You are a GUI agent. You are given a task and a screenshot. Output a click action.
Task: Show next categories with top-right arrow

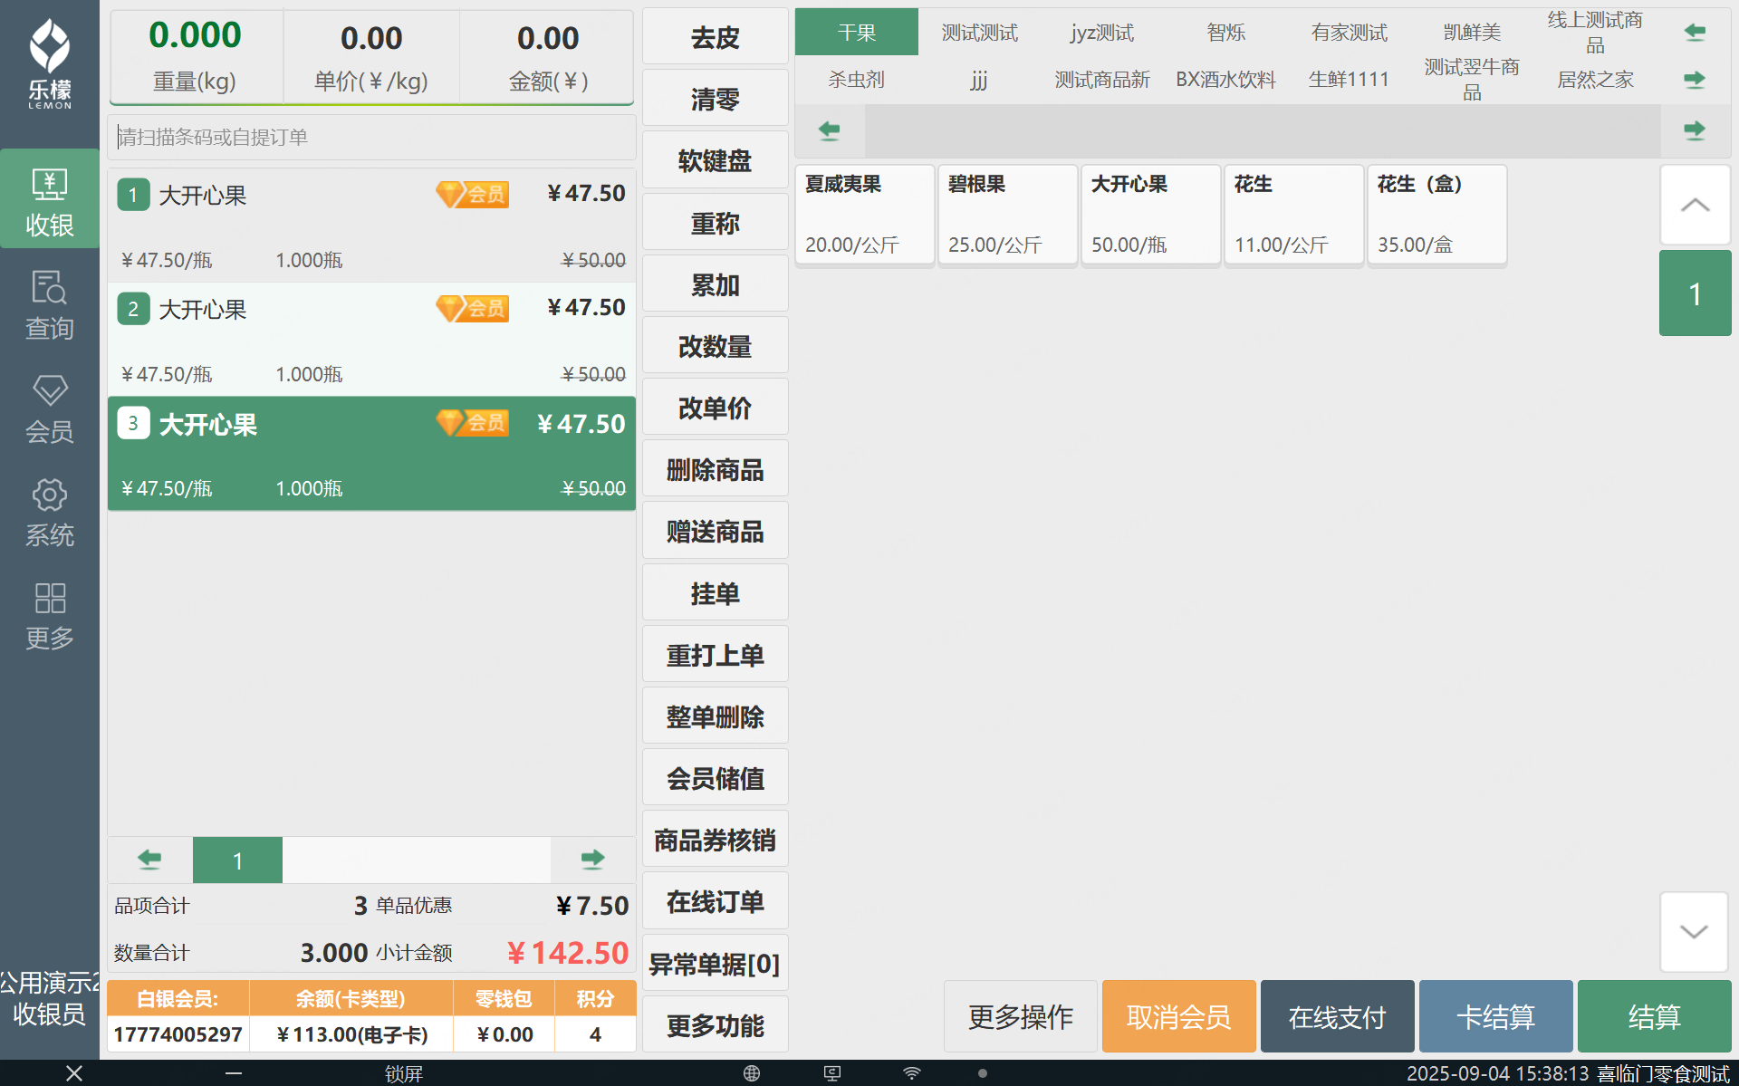pyautogui.click(x=1694, y=80)
